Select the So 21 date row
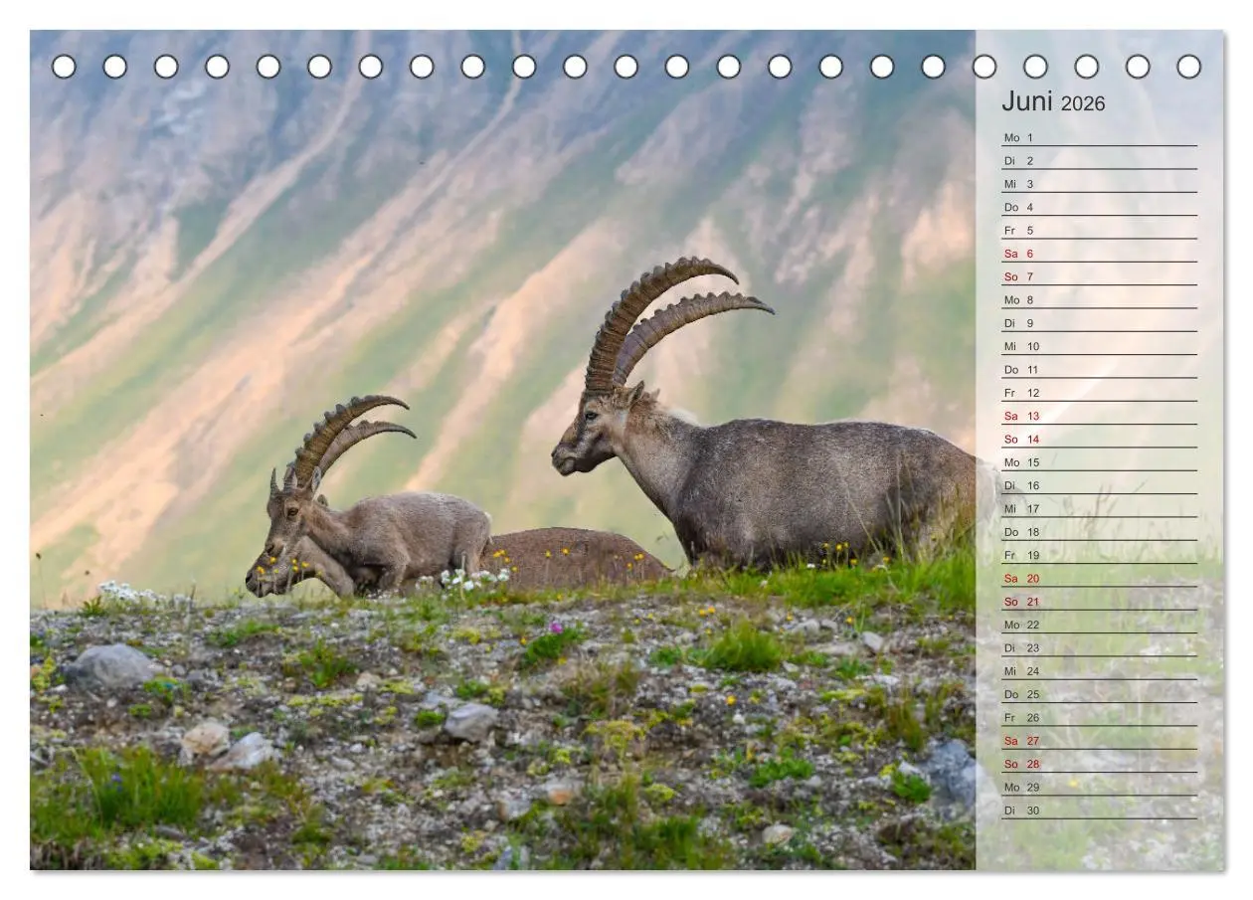This screenshot has height=900, width=1253. coord(1099,602)
